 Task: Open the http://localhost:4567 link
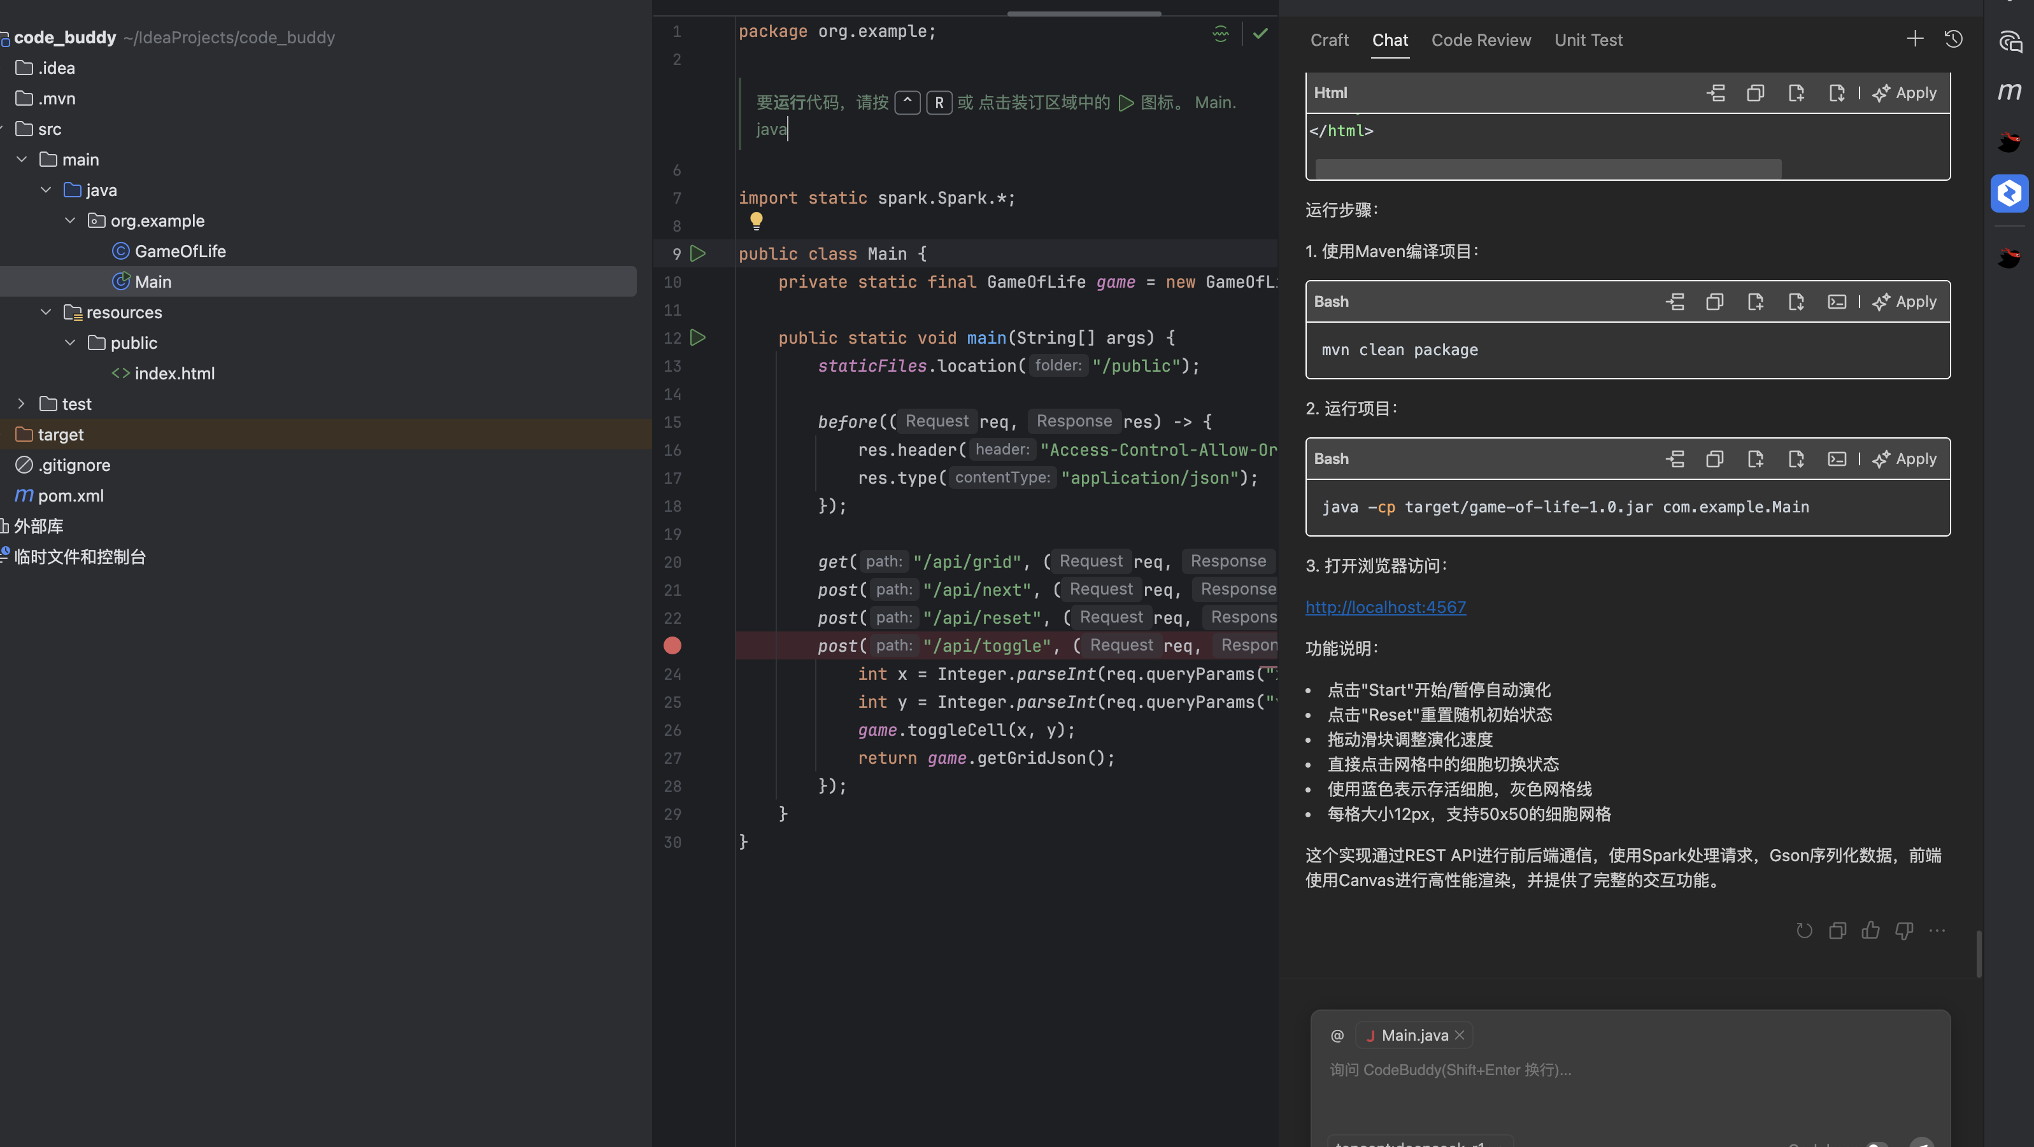point(1385,606)
